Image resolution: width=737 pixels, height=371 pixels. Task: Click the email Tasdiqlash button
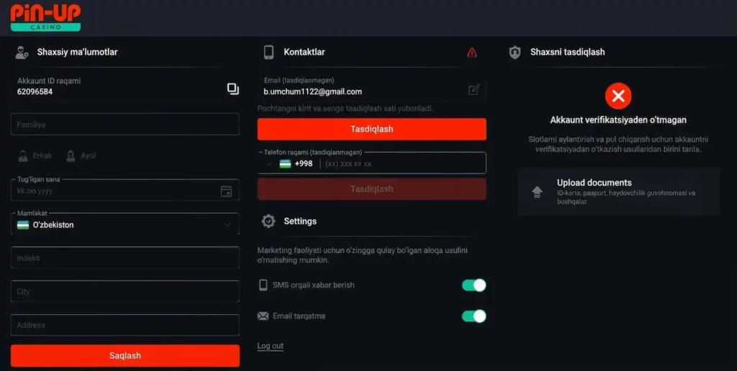371,129
